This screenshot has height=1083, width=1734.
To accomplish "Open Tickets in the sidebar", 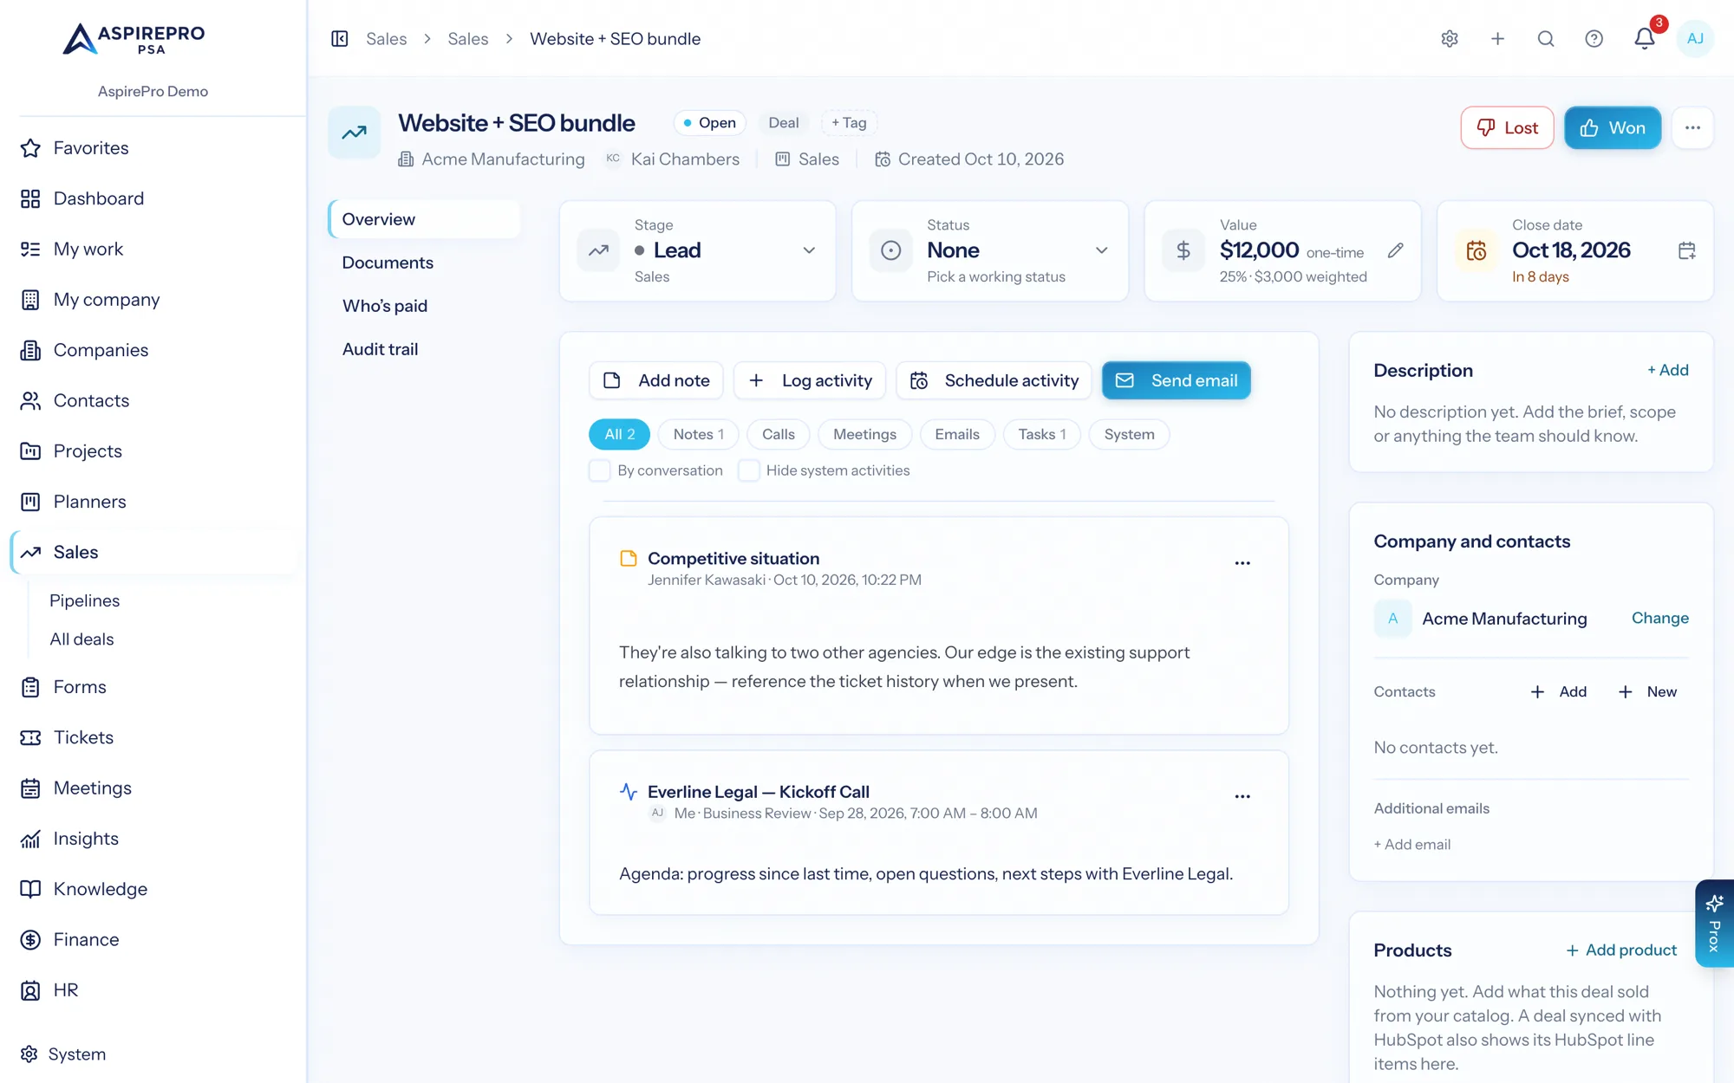I will coord(83,737).
